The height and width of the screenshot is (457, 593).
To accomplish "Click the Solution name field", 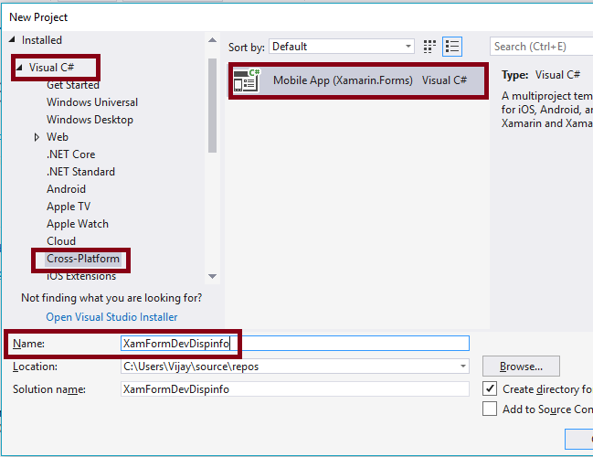I will pos(294,389).
